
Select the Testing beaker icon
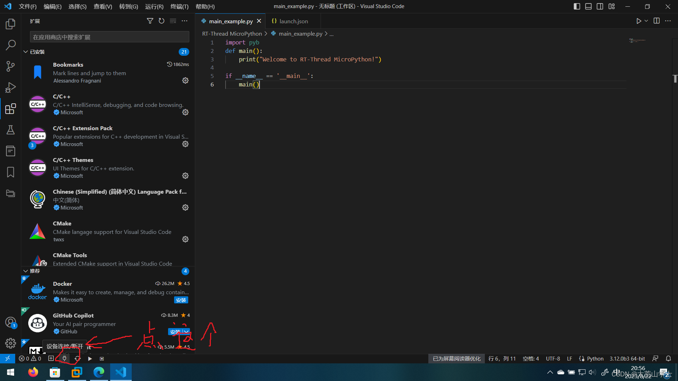pyautogui.click(x=10, y=129)
